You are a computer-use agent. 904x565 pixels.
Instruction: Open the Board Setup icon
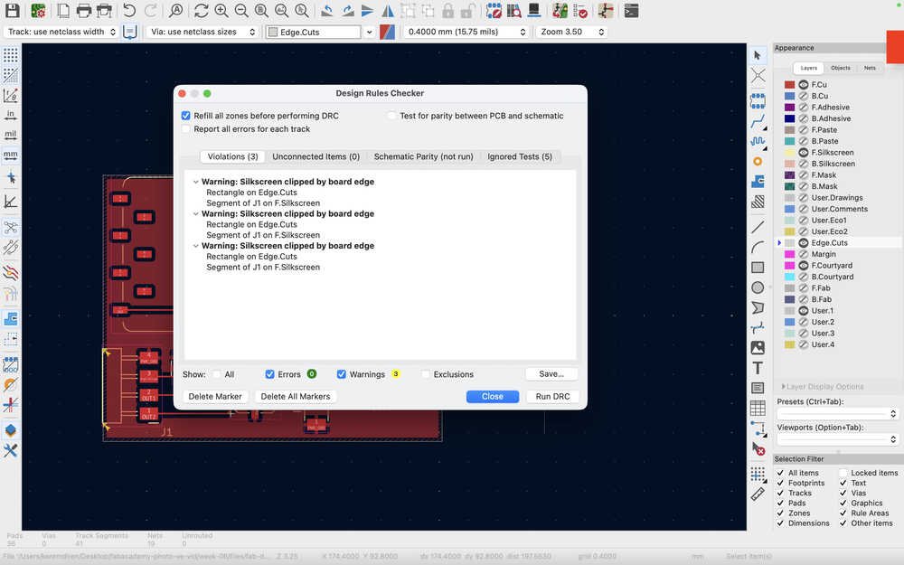click(x=39, y=10)
